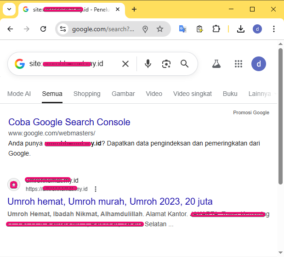Clear the search query with X
Image resolution: width=284 pixels, height=257 pixels.
point(125,64)
